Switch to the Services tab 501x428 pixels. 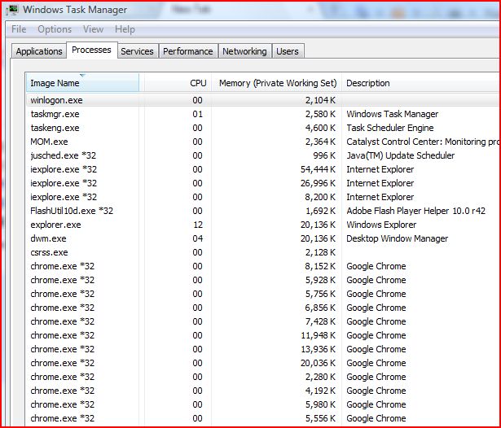[137, 51]
